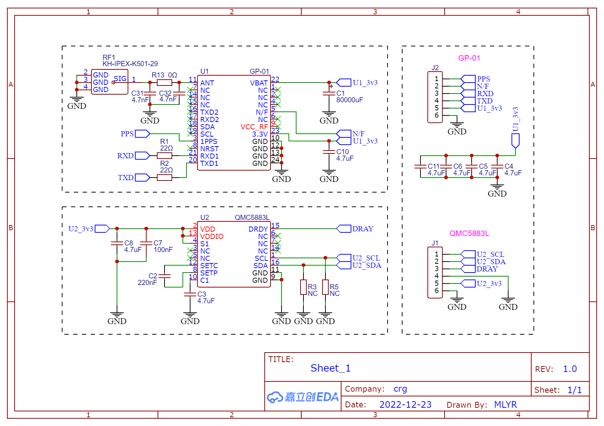The image size is (604, 426).
Task: Click the U2_3v3 net port near C8
Action: pyautogui.click(x=102, y=229)
